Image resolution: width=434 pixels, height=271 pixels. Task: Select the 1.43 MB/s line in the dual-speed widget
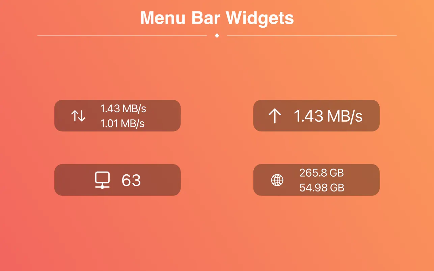(x=123, y=109)
